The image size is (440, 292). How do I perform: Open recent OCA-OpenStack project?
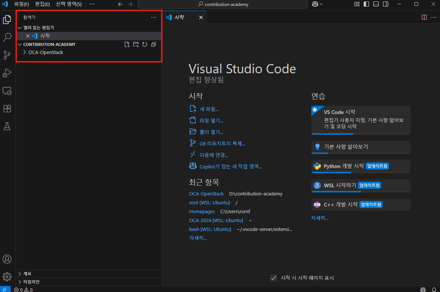(206, 194)
